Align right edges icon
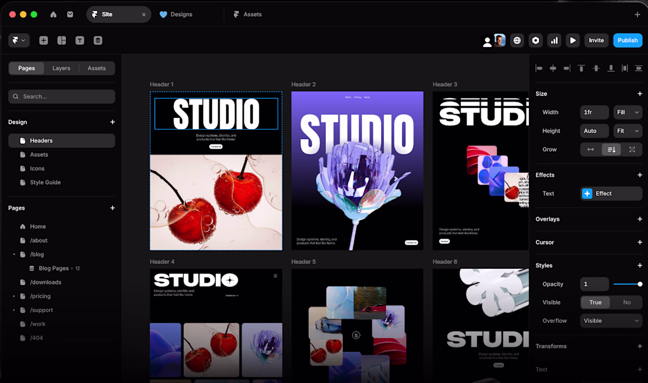Viewport: 648px width, 383px height. pos(567,68)
